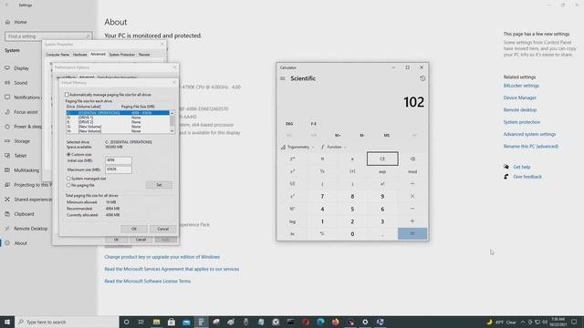Select the Custom size radio button
This screenshot has height=328, width=584.
tap(68, 154)
